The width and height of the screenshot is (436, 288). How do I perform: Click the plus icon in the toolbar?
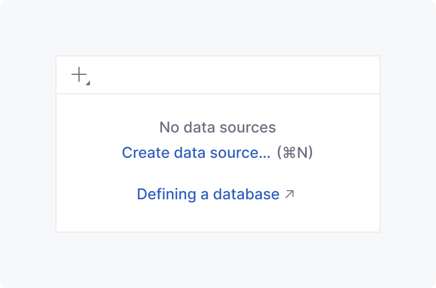[78, 75]
